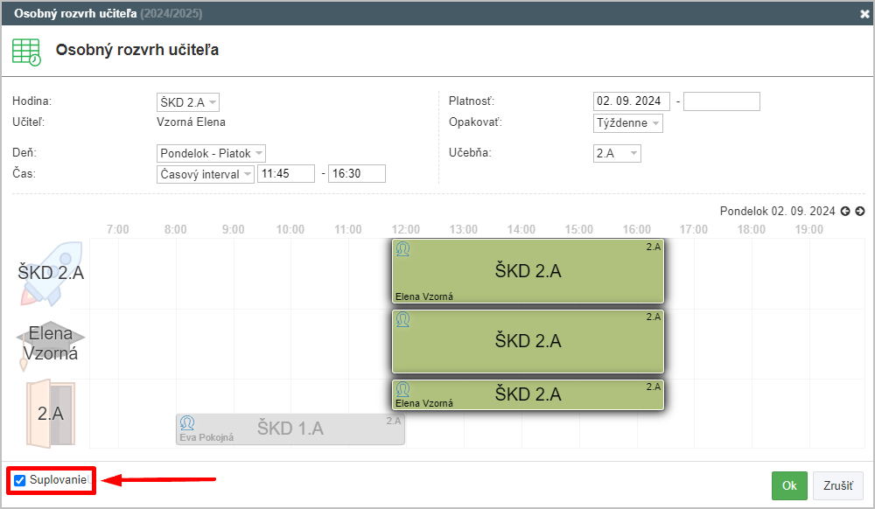The width and height of the screenshot is (875, 509).
Task: Confirm with the green Ok button
Action: 789,485
